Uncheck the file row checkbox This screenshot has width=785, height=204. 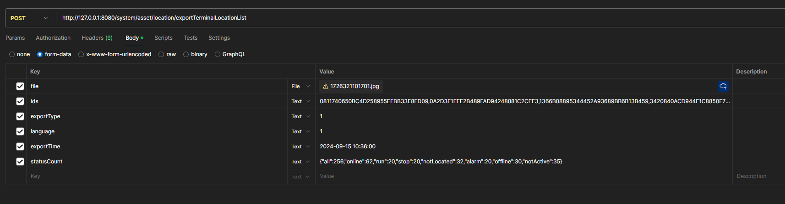click(20, 86)
